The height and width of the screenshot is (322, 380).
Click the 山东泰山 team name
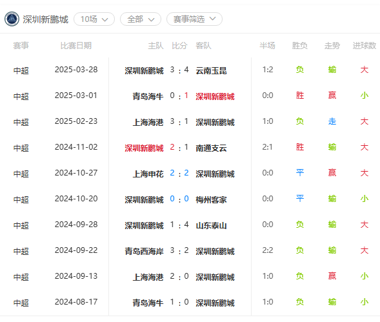[x=211, y=225]
